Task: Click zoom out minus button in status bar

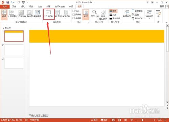Action: (136, 120)
